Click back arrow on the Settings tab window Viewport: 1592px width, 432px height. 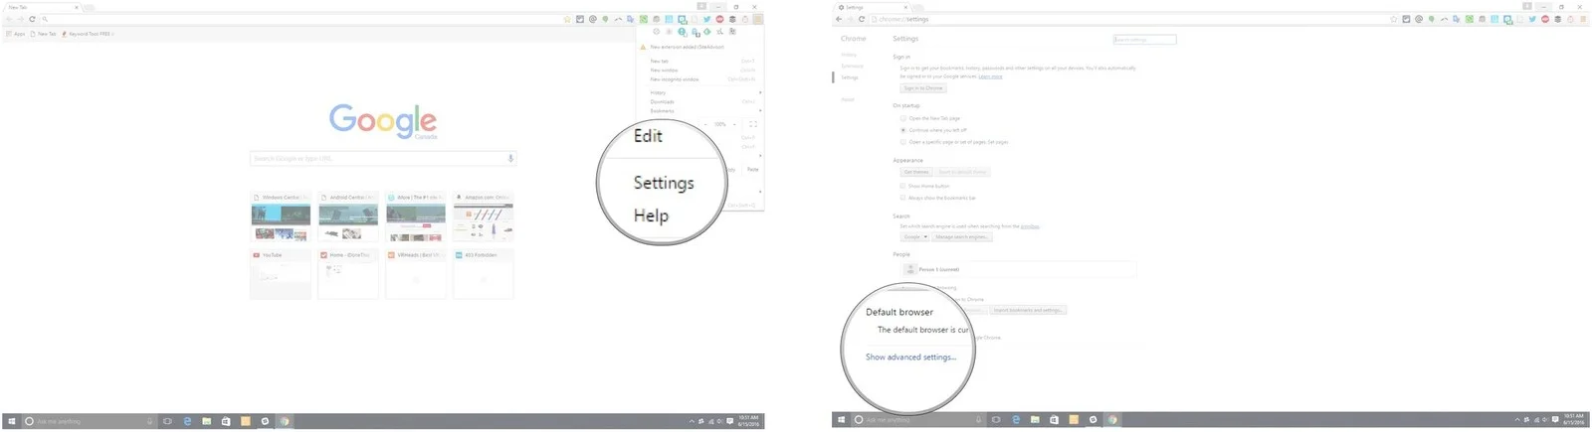(x=839, y=19)
